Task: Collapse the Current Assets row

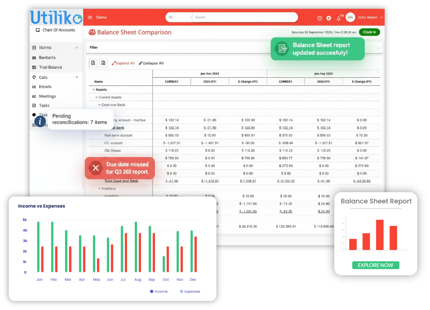Action: coord(96,97)
